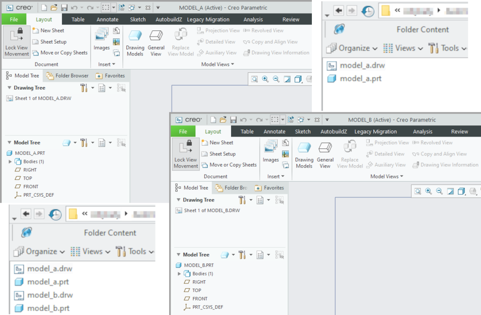Click Move or Copy Sheets in MODEL_A
Screen dimensions: 481x315
click(60, 53)
